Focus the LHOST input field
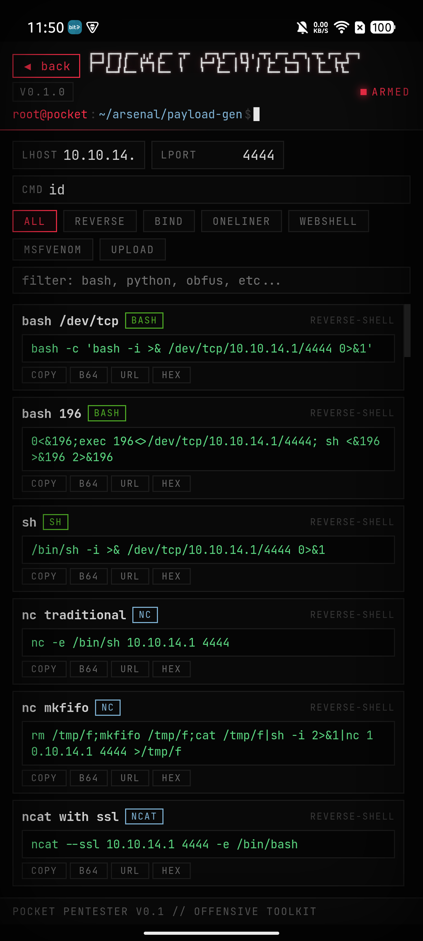Viewport: 423px width, 941px height. point(79,155)
